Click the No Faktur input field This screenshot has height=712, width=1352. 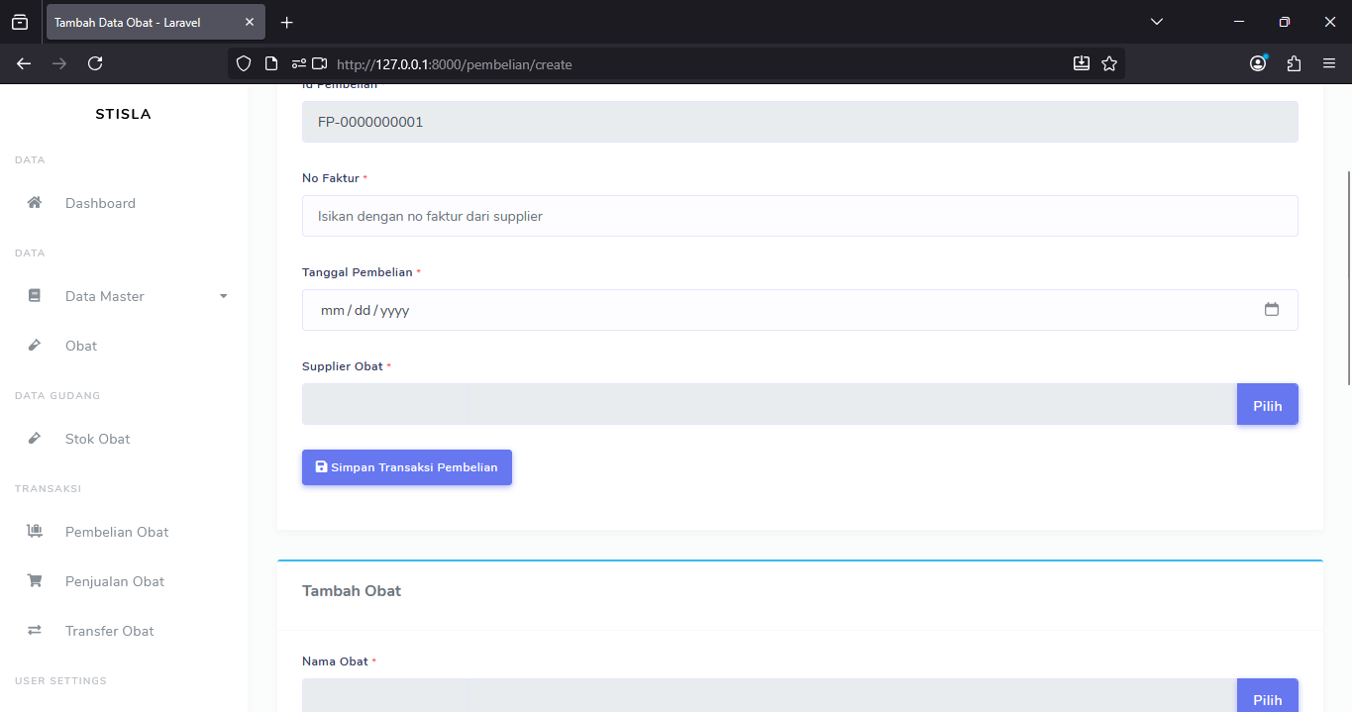coord(799,216)
